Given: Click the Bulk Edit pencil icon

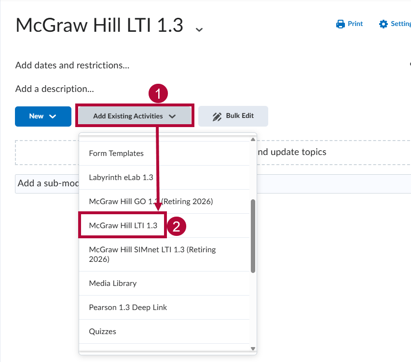Looking at the screenshot, I should (217, 116).
